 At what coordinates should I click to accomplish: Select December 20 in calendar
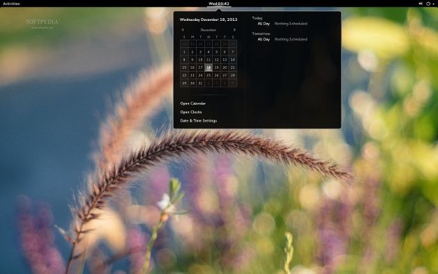pos(225,67)
